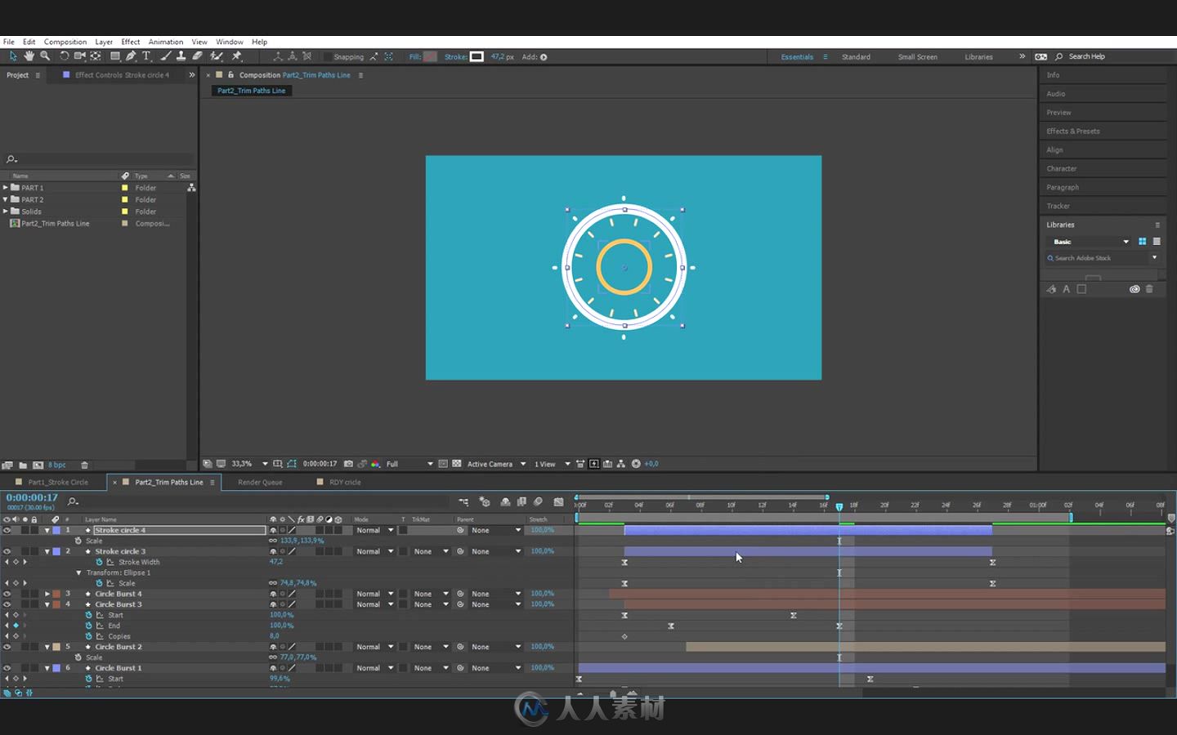Switch to Standard workspace
Viewport: 1177px width, 735px height.
tap(856, 57)
